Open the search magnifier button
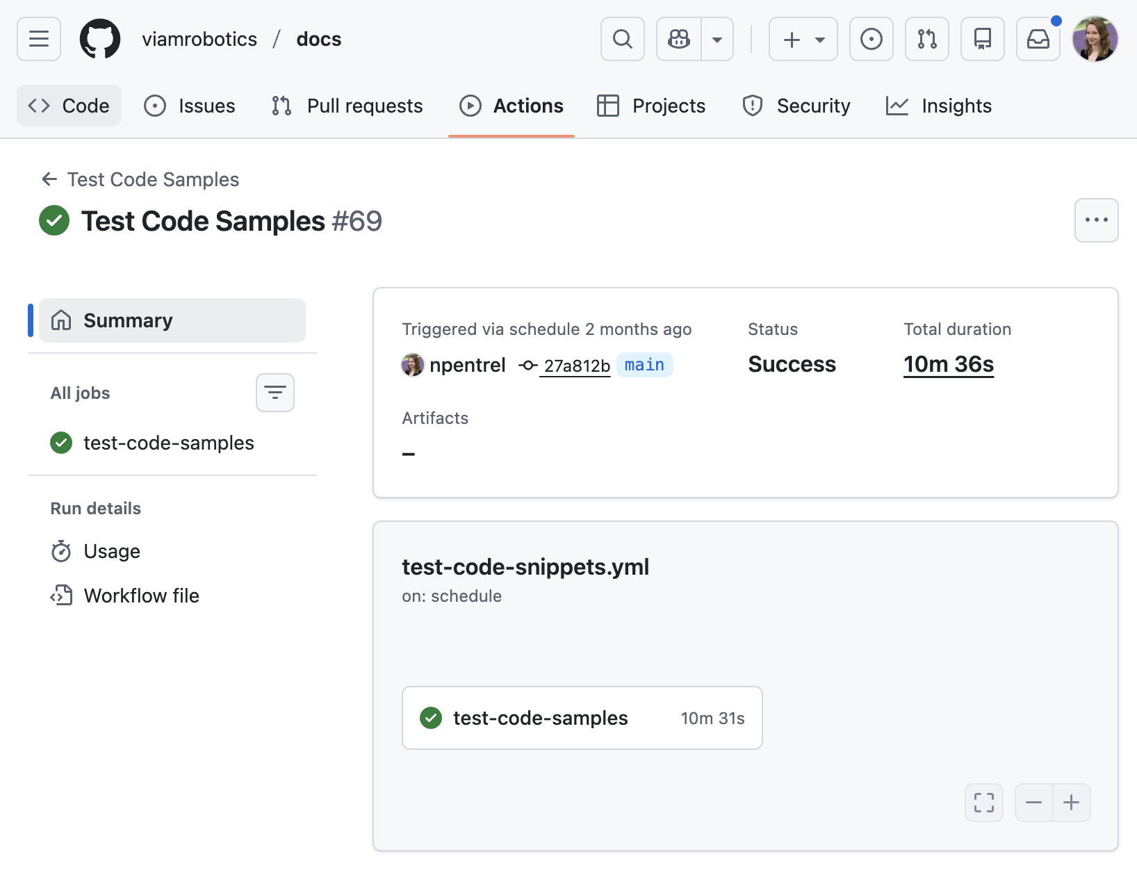 pos(623,39)
